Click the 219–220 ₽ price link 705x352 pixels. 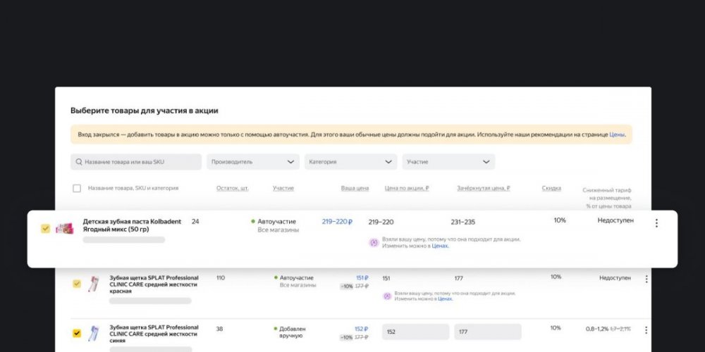coord(337,221)
